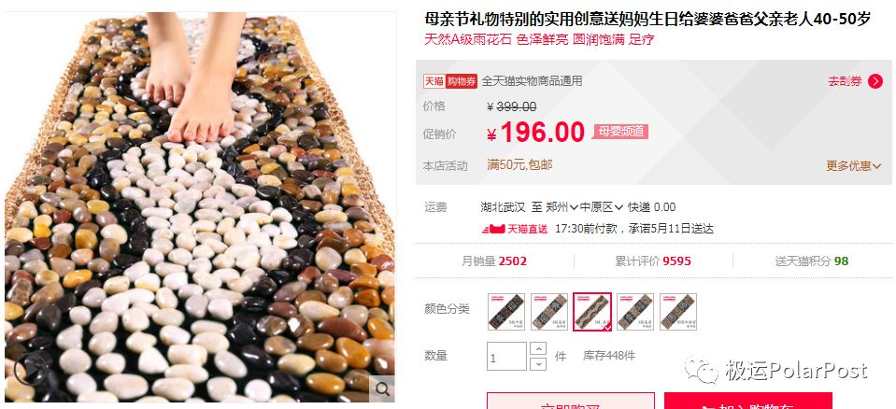Click the magnifier zoom icon on product image
This screenshot has height=409, width=896.
click(x=383, y=389)
